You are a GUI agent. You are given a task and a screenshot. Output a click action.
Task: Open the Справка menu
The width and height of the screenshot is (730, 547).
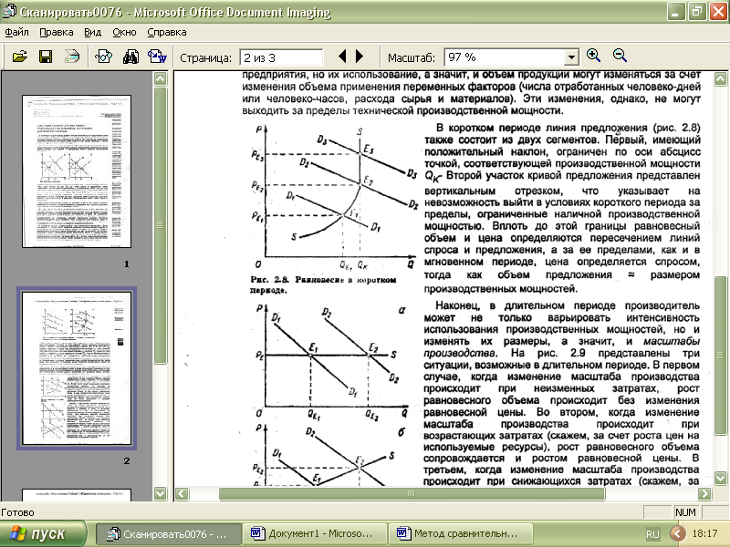tap(167, 32)
